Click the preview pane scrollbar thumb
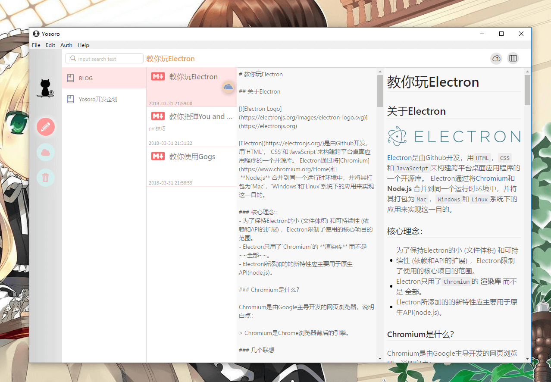This screenshot has width=551, height=382. 527,90
